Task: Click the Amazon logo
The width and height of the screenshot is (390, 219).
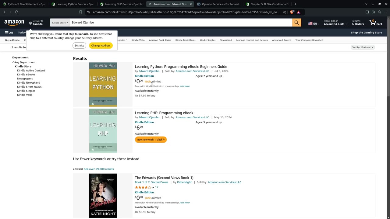Action: point(14,23)
